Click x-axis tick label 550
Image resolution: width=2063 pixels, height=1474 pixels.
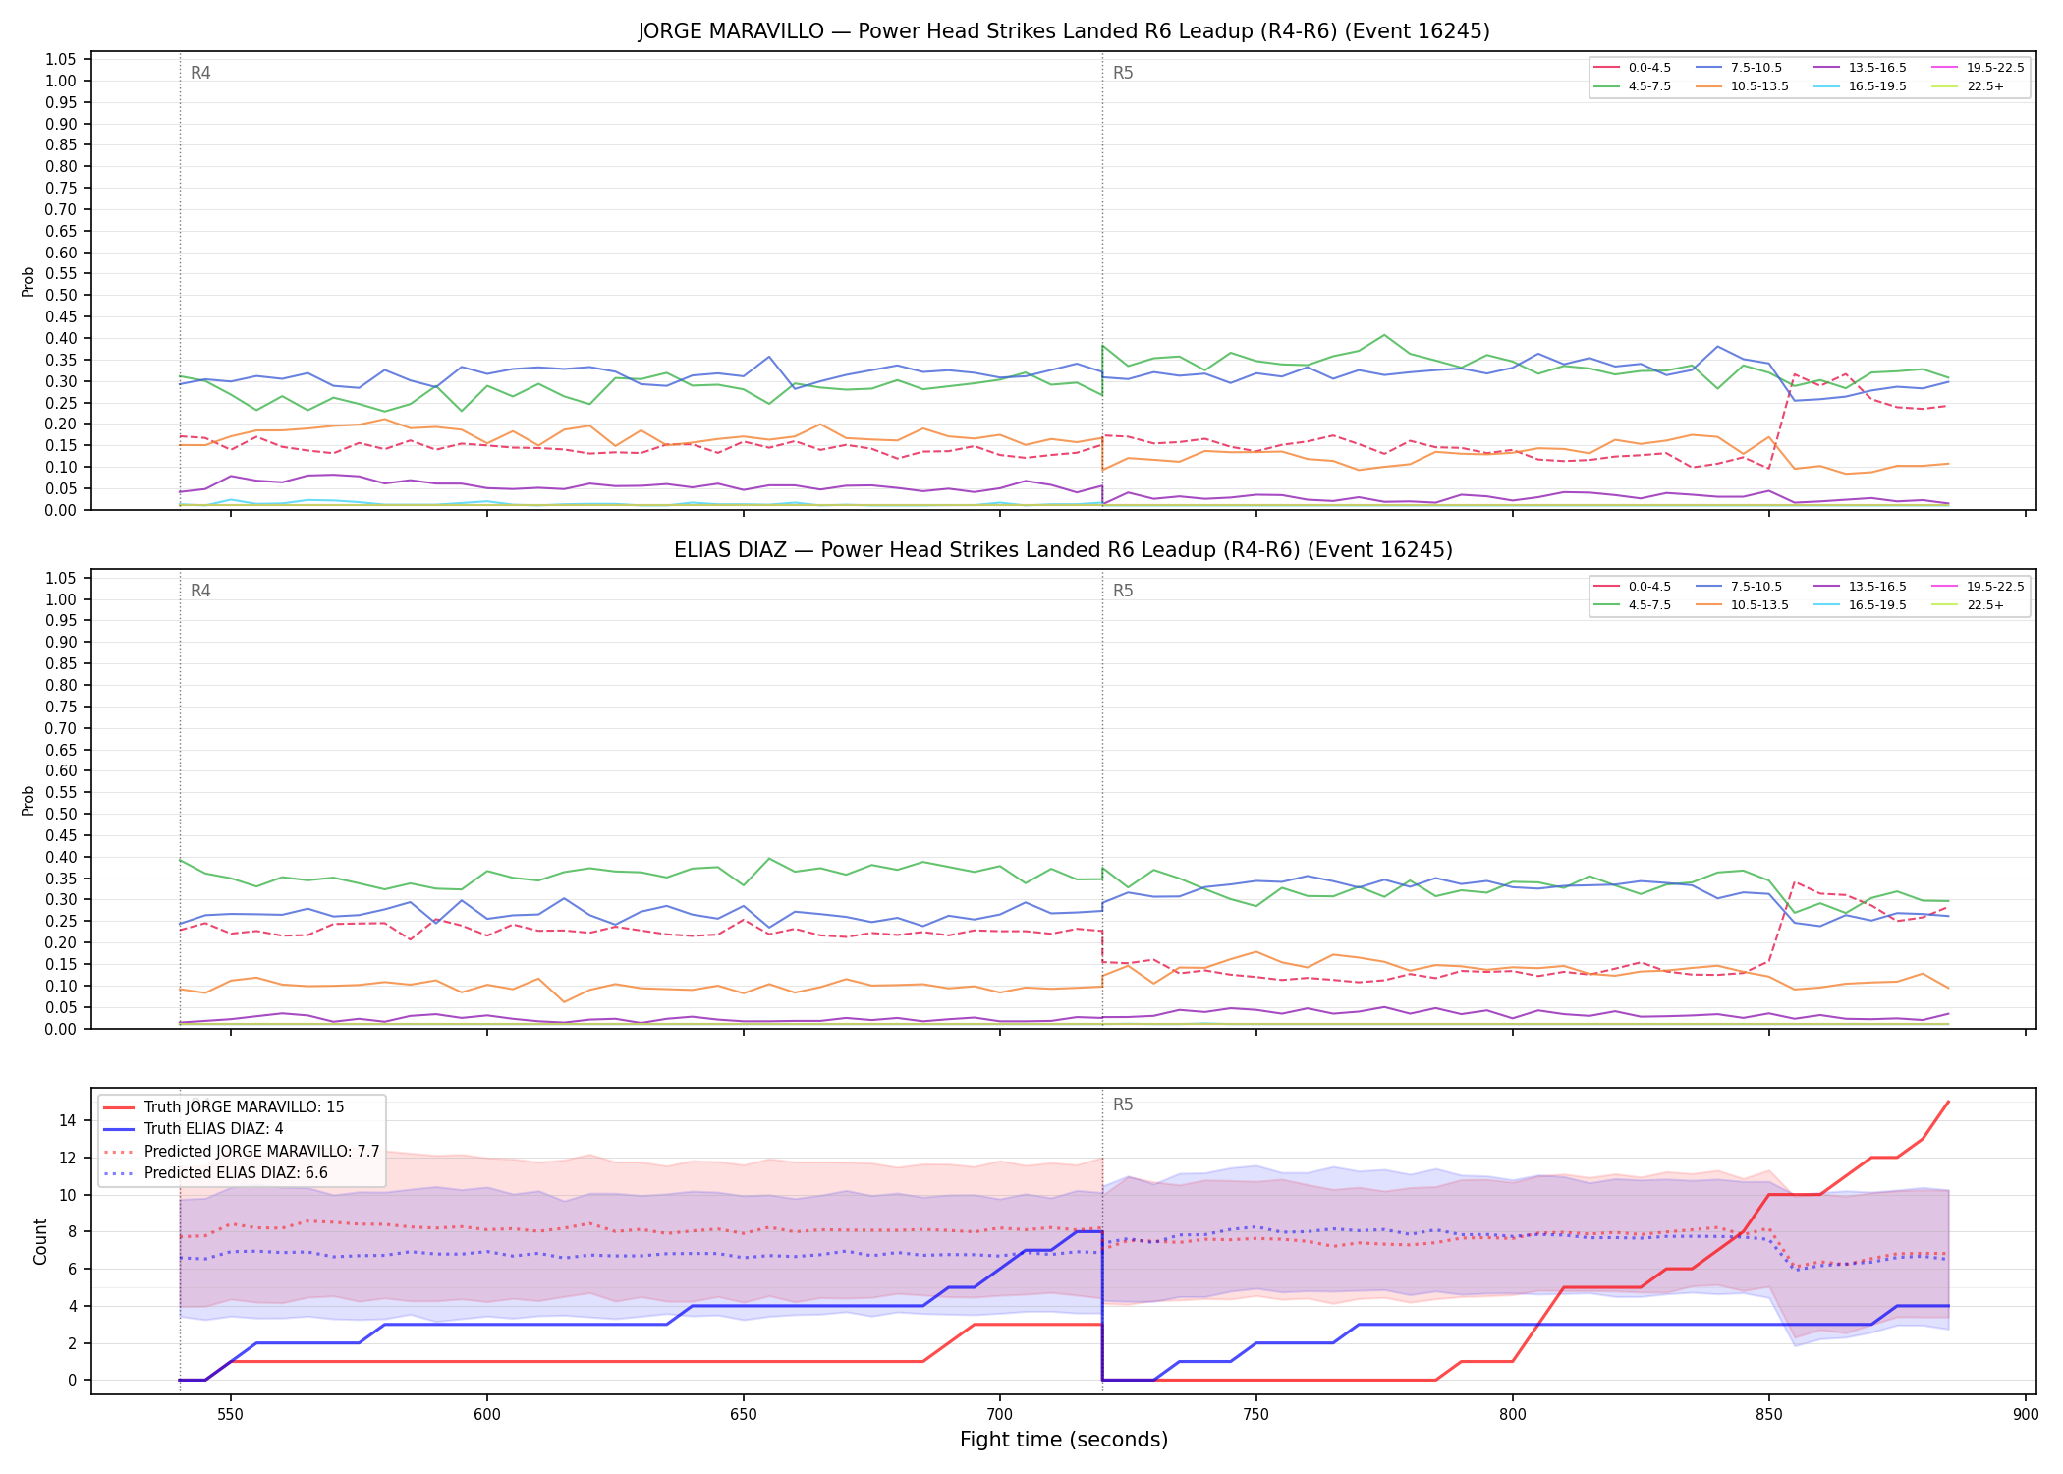[x=230, y=1415]
